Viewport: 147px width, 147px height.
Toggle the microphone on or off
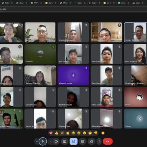pos(43,142)
